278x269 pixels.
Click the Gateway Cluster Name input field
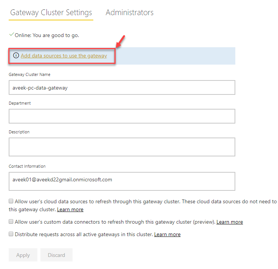pyautogui.click(x=122, y=87)
